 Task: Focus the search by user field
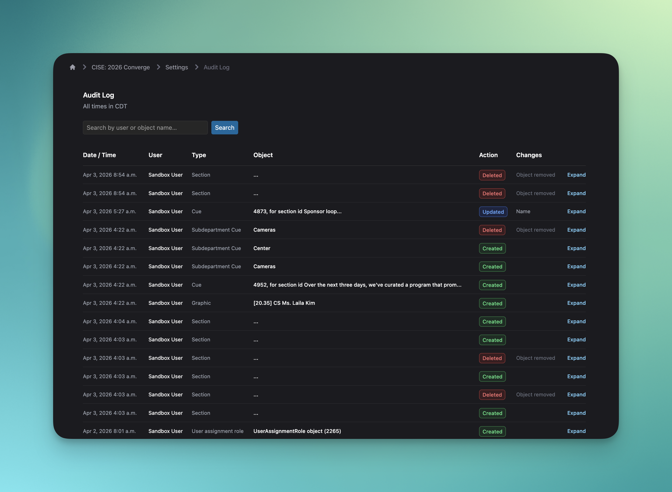tap(145, 127)
